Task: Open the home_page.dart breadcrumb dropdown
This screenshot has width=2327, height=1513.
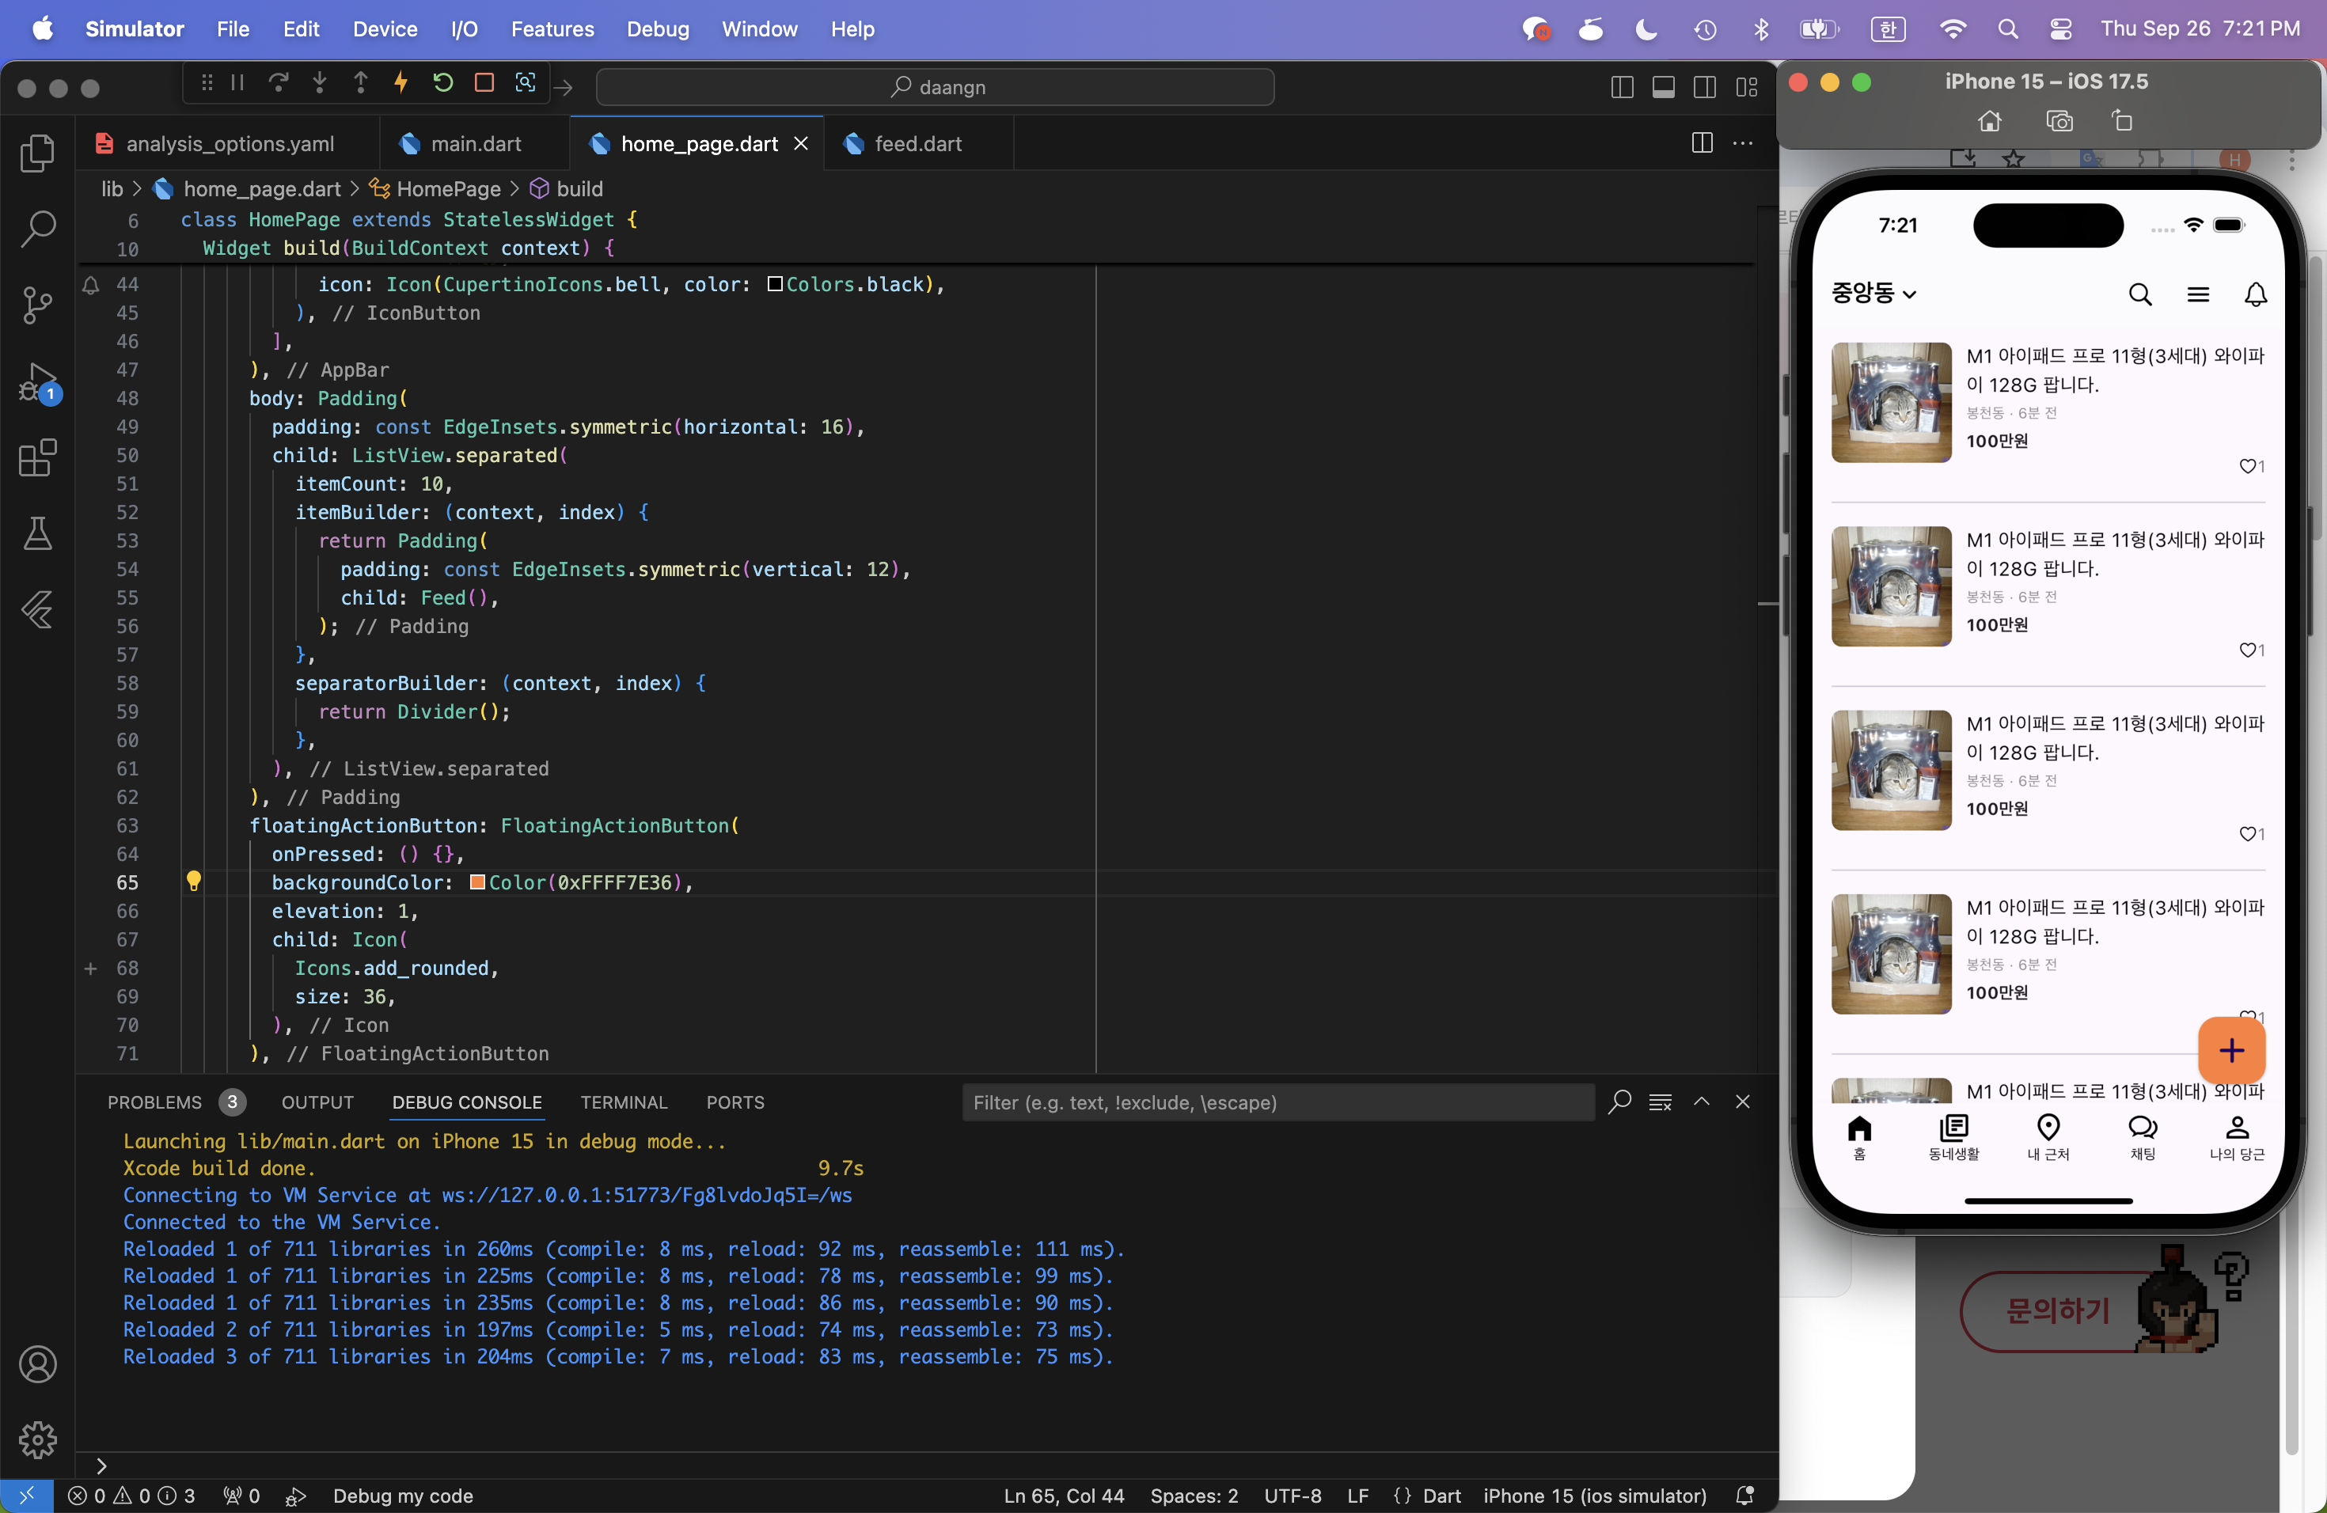Action: coord(249,188)
